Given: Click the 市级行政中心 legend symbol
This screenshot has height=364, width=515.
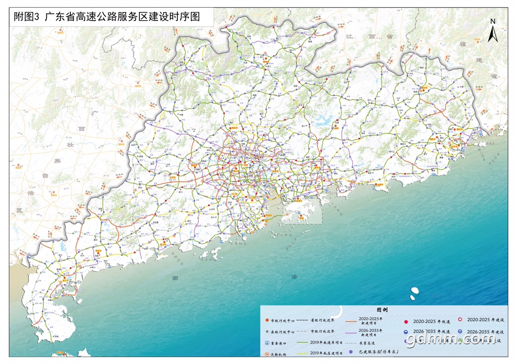Looking at the screenshot, I should pos(267,320).
